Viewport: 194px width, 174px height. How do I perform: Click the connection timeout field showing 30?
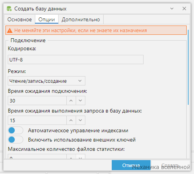click(x=37, y=101)
